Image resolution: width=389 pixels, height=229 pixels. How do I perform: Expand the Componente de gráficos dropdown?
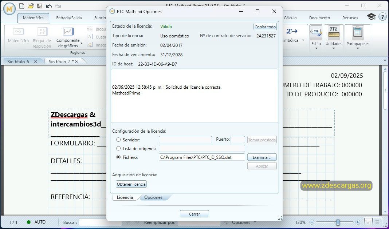click(81, 44)
